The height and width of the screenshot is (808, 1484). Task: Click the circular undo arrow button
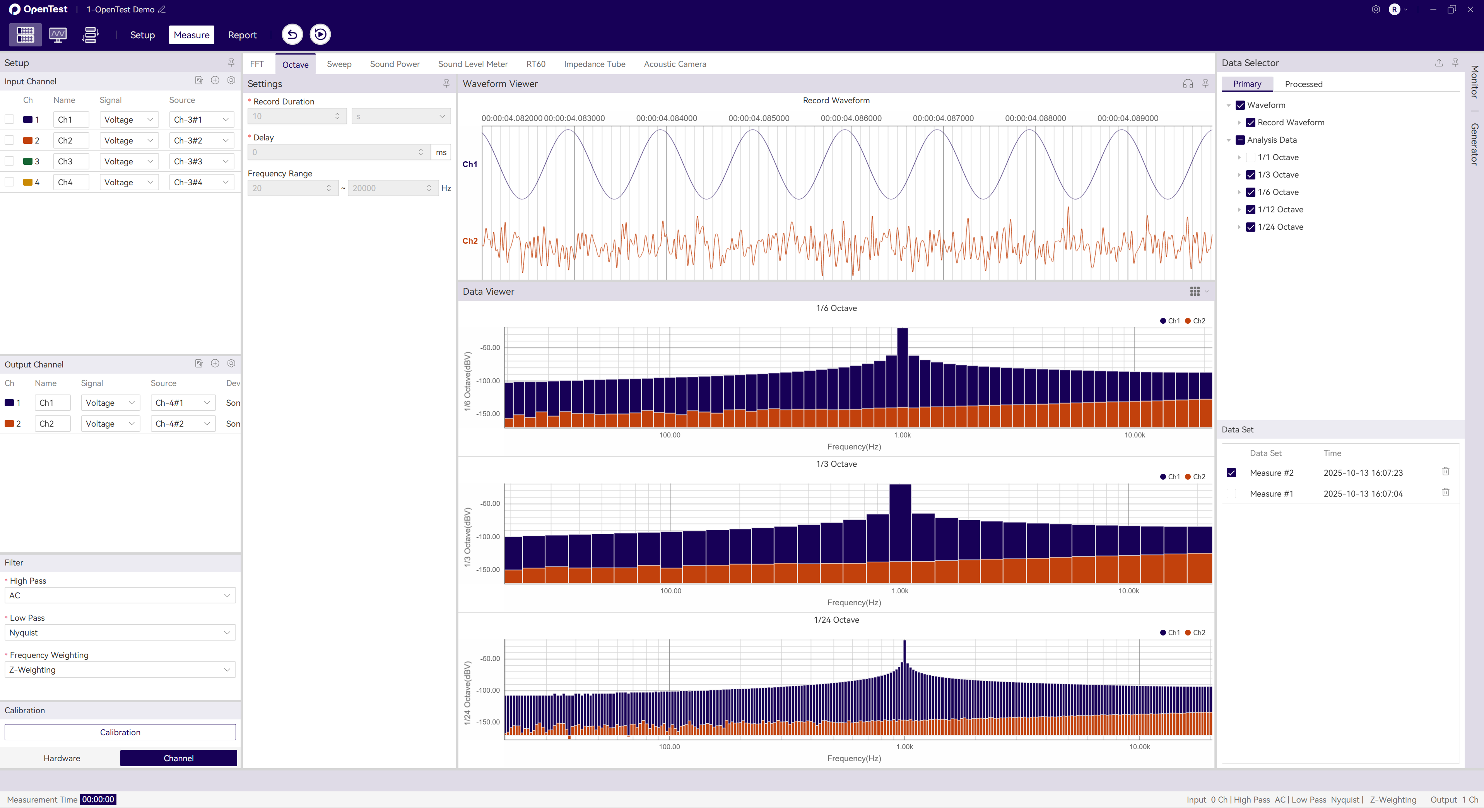click(292, 34)
